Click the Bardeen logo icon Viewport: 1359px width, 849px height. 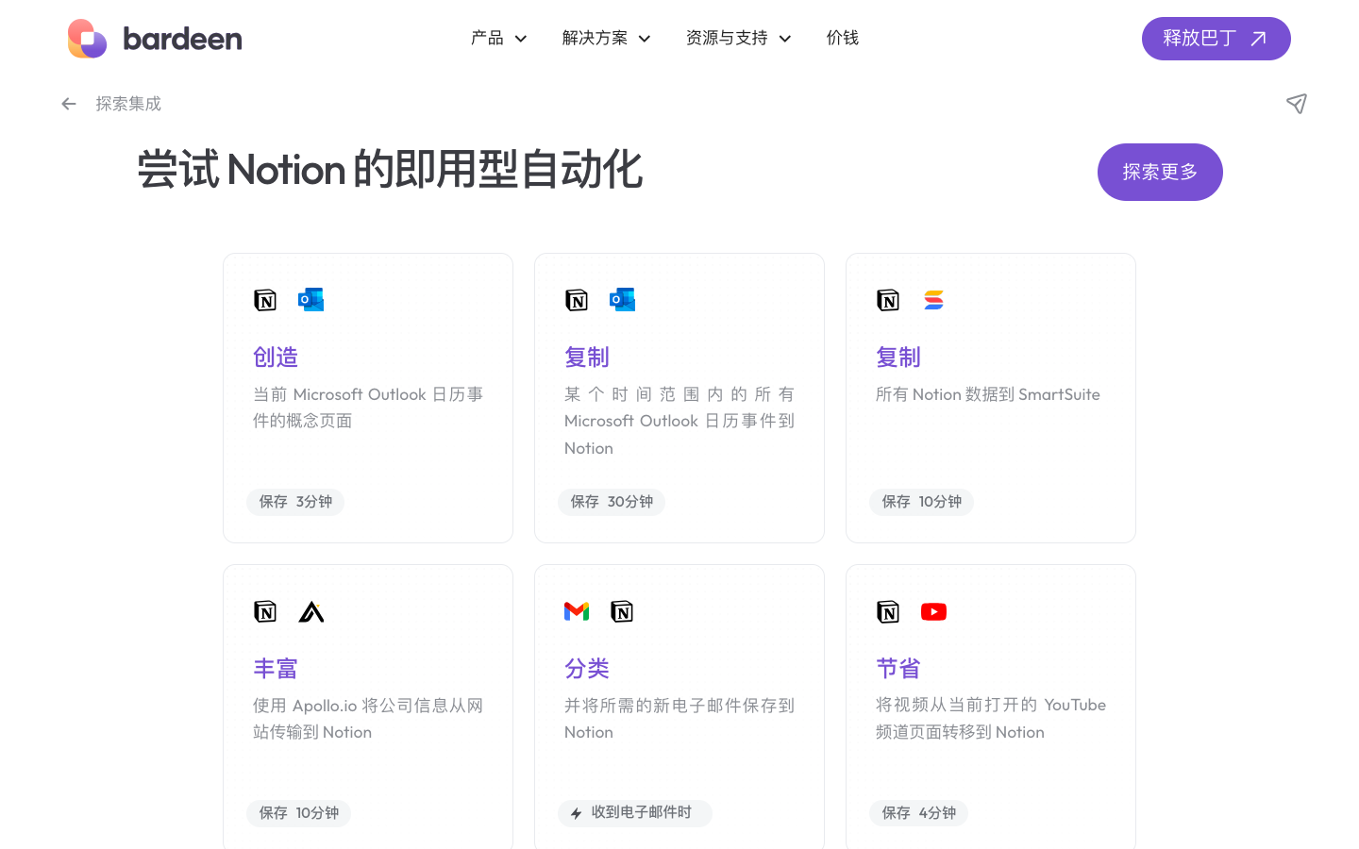[88, 39]
